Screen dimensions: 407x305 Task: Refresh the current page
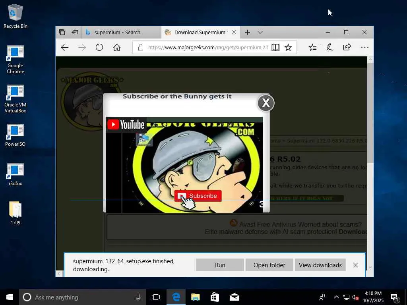99,48
